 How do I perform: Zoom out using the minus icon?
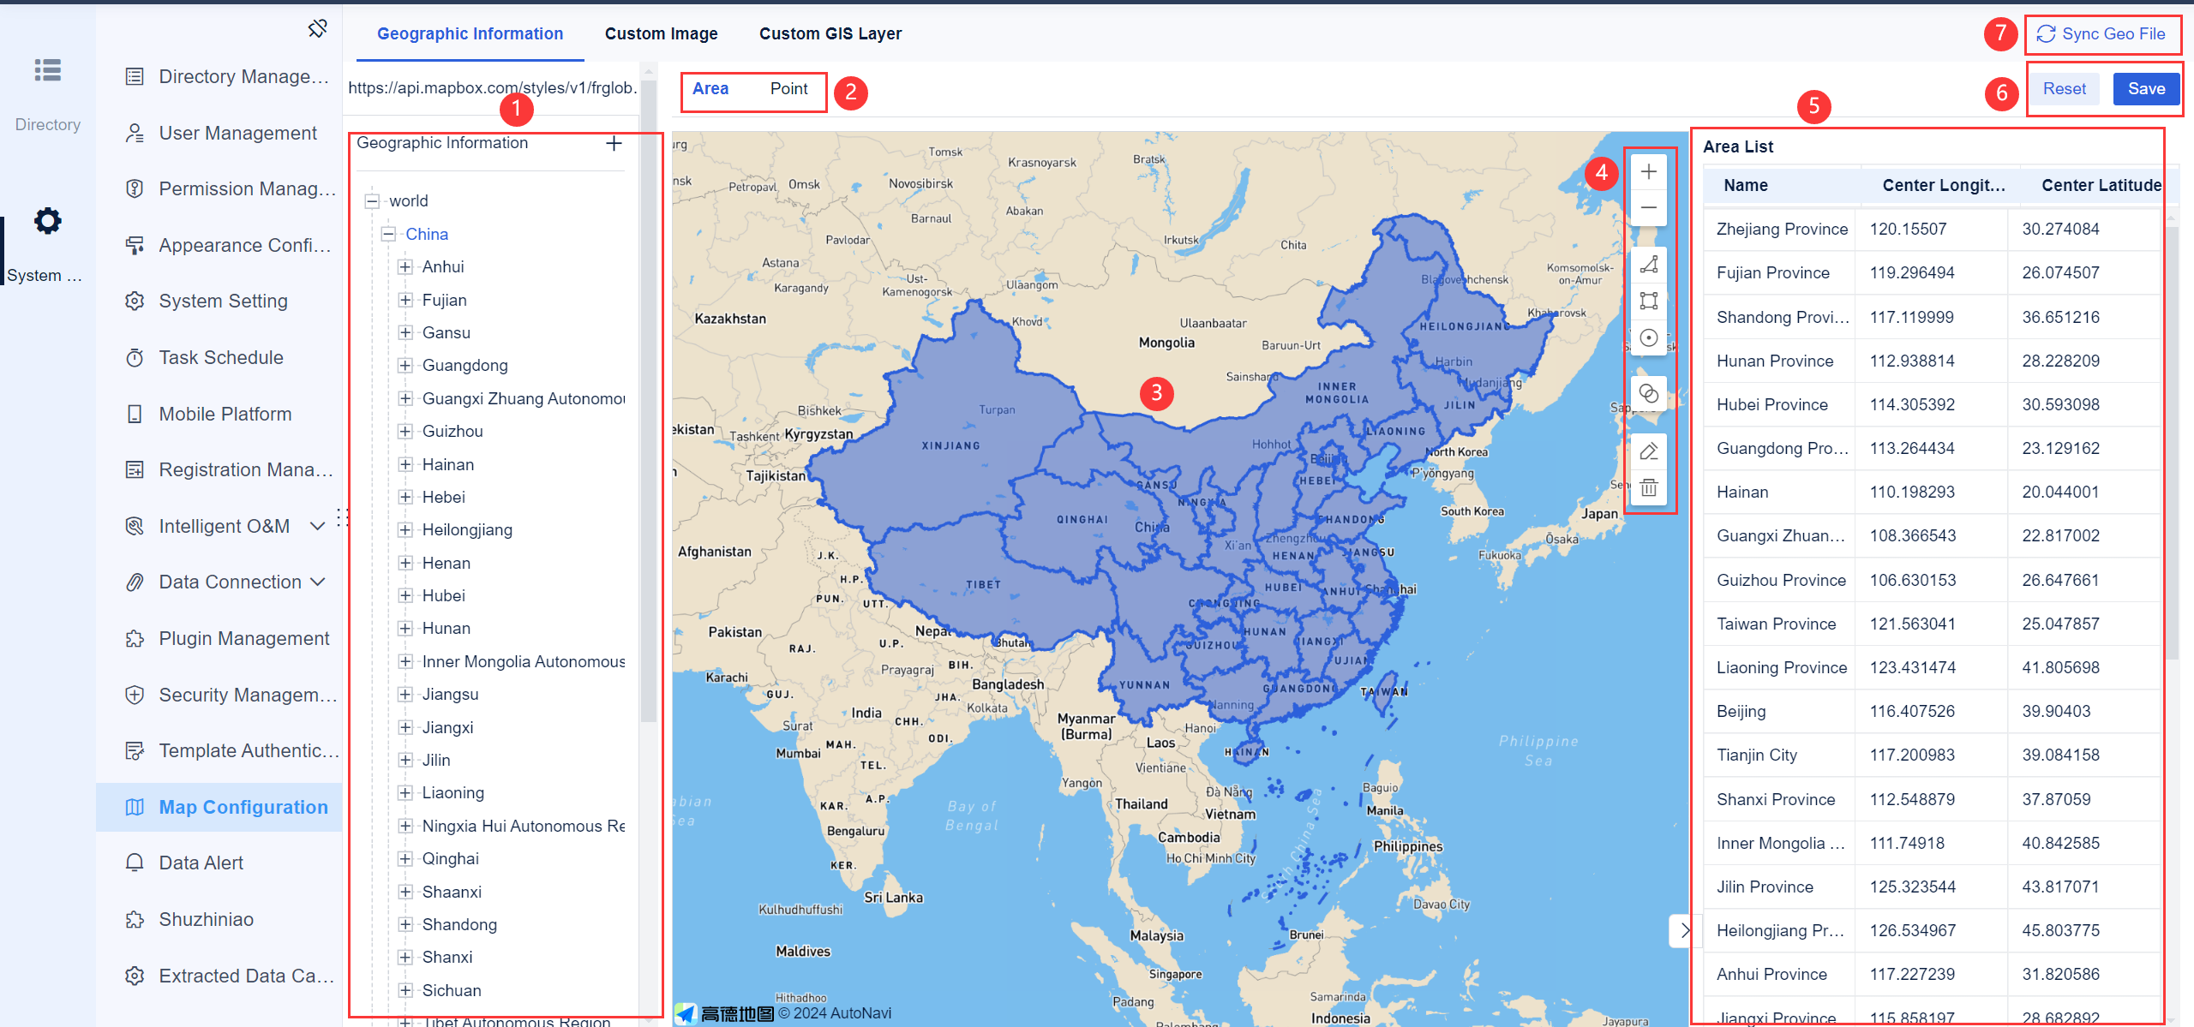pos(1648,208)
